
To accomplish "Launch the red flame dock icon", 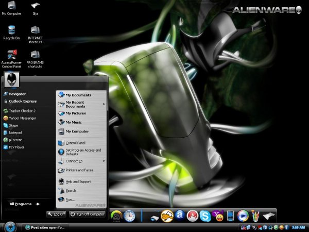I will click(193, 216).
